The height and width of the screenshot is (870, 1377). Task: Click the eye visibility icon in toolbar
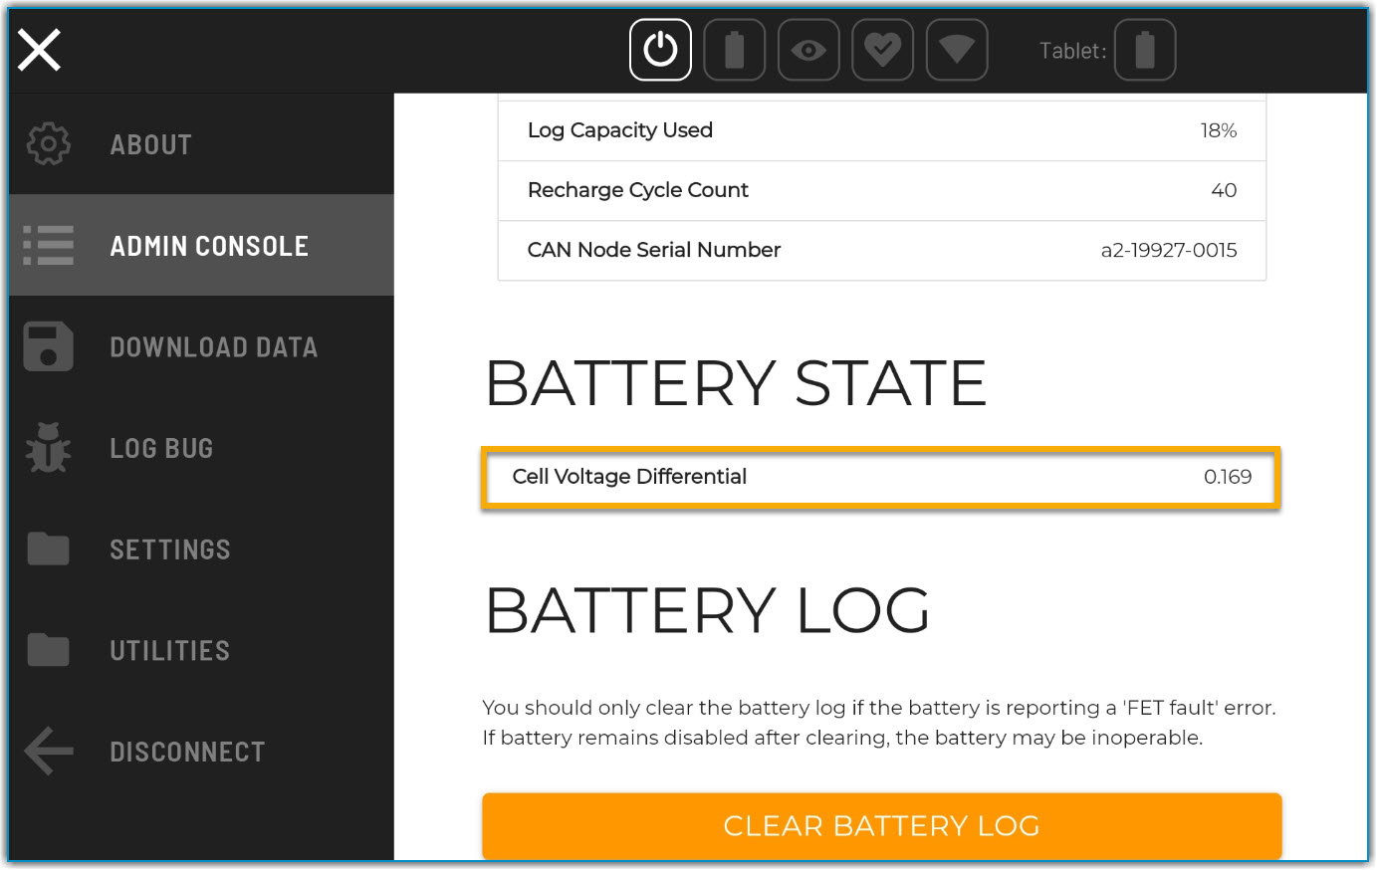(808, 50)
